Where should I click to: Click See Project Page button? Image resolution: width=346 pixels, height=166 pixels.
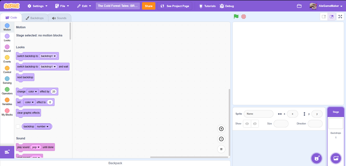click(175, 6)
